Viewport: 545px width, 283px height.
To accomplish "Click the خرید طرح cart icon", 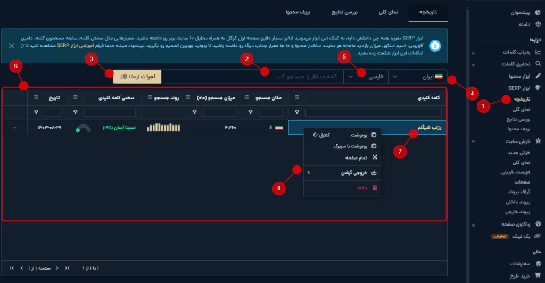I will pyautogui.click(x=538, y=276).
